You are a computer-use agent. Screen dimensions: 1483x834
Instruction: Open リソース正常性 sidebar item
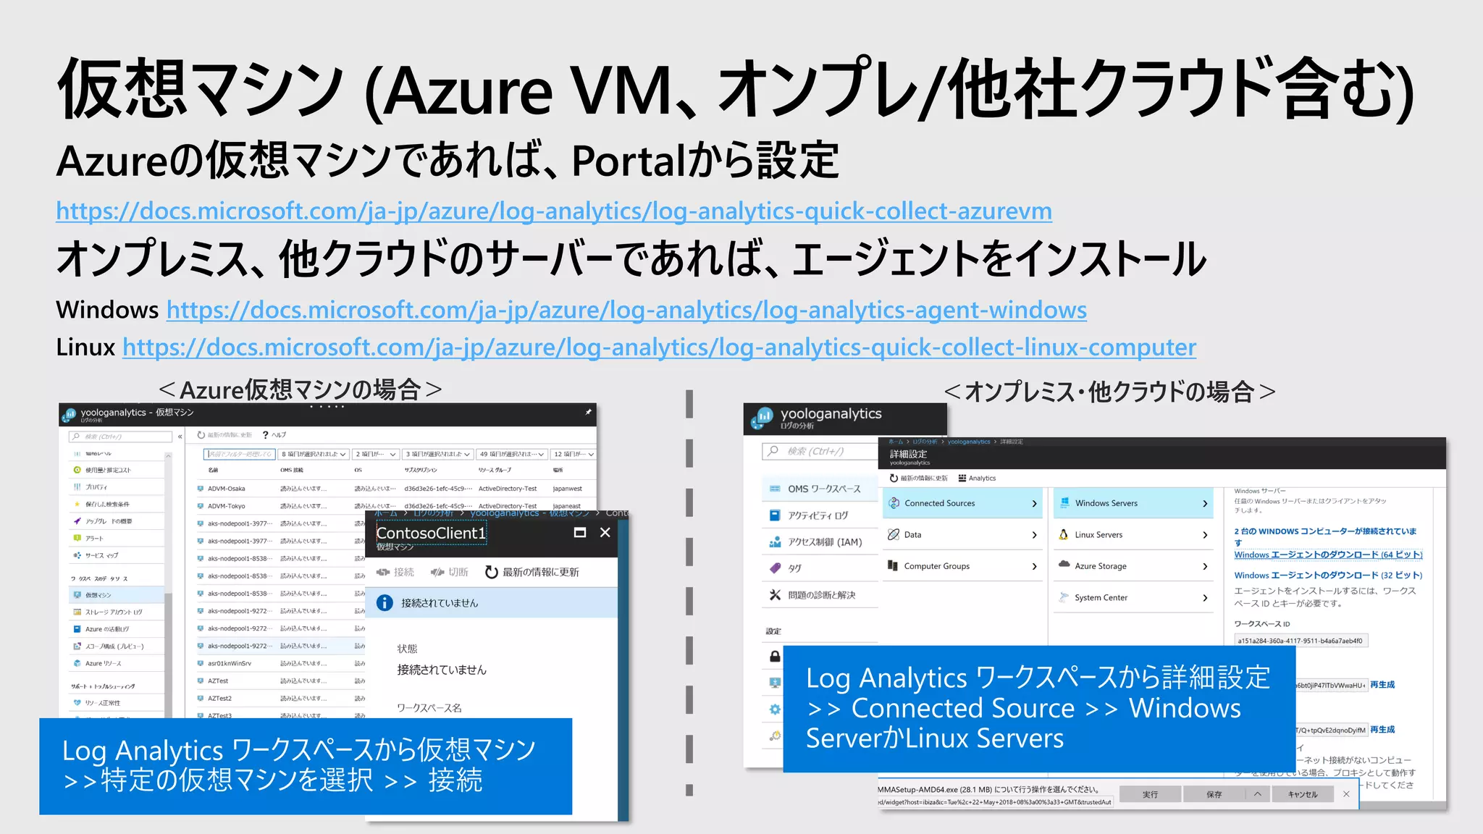tap(116, 703)
